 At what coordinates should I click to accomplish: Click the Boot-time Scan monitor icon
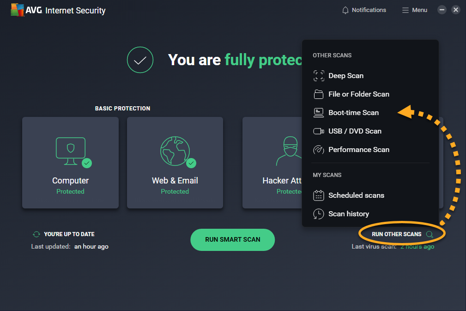319,113
